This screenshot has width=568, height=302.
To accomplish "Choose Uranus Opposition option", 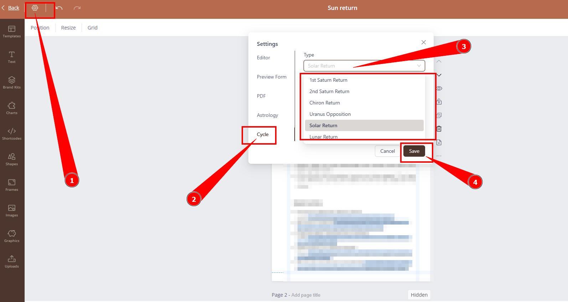I will tap(330, 114).
